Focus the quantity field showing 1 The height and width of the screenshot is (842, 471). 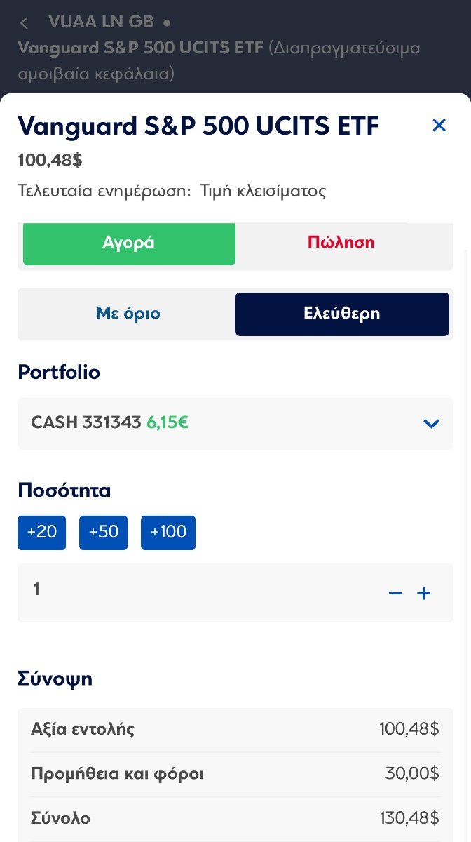coord(235,593)
